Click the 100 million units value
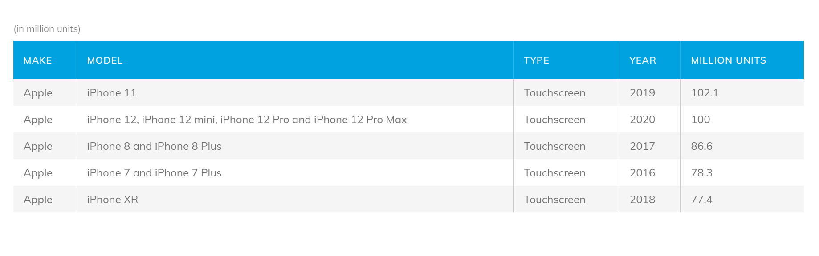 point(701,120)
